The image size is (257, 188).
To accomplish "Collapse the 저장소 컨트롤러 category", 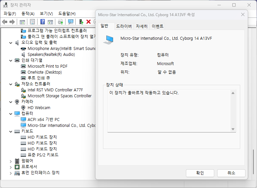I will 11,84.
